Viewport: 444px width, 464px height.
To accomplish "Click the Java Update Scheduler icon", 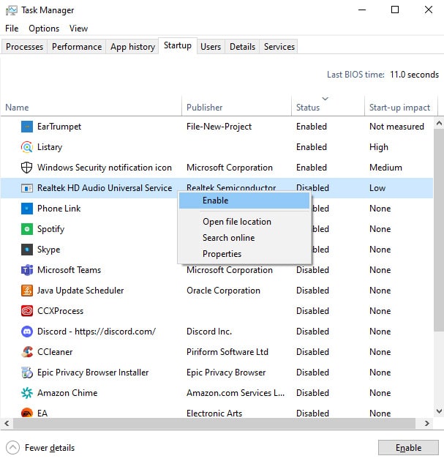I will tap(27, 291).
